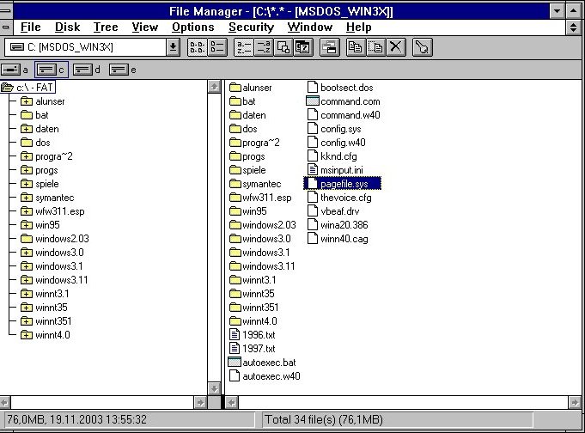
Task: Click the Copy toolbar icon
Action: pyautogui.click(x=355, y=47)
